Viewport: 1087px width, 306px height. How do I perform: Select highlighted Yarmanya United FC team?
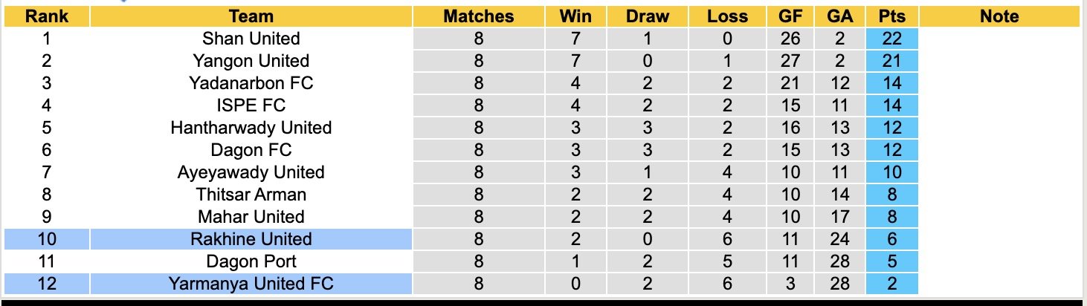pos(251,284)
